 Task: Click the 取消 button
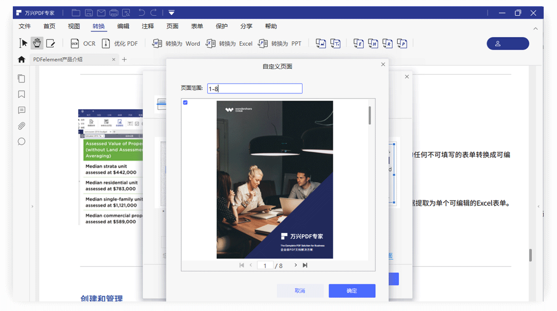coord(300,291)
